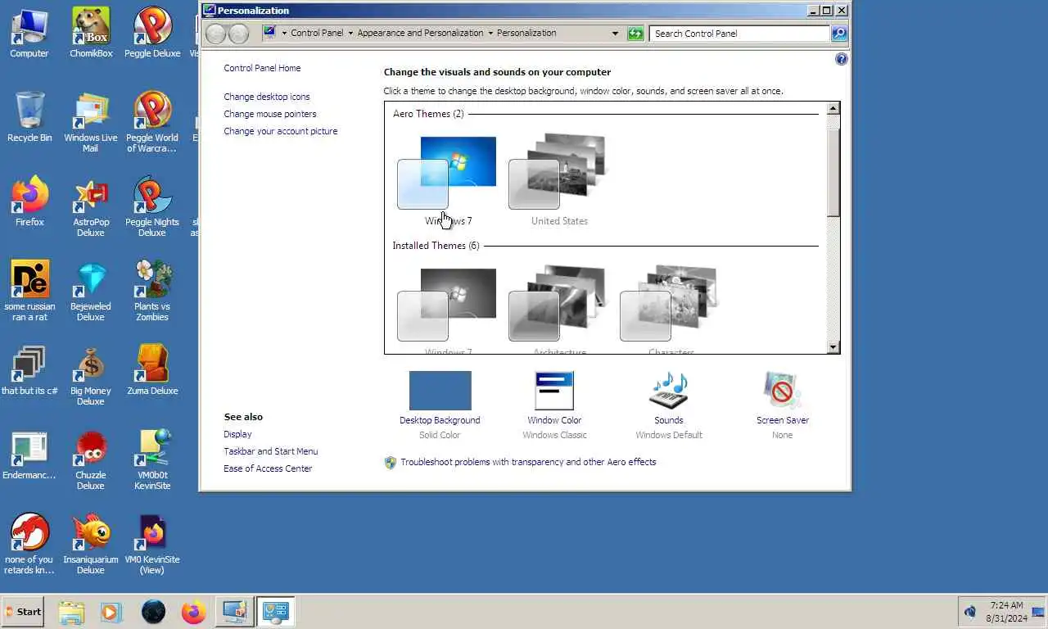Expand the arrow before Personalization breadcrumb

(x=490, y=34)
